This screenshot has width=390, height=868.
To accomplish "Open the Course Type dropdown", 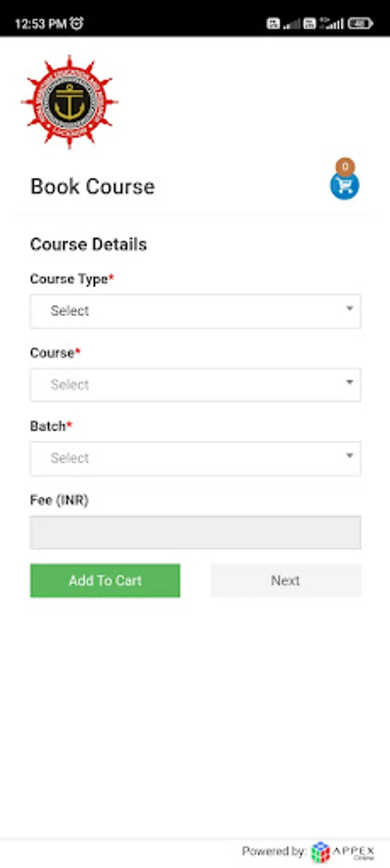I will click(195, 311).
